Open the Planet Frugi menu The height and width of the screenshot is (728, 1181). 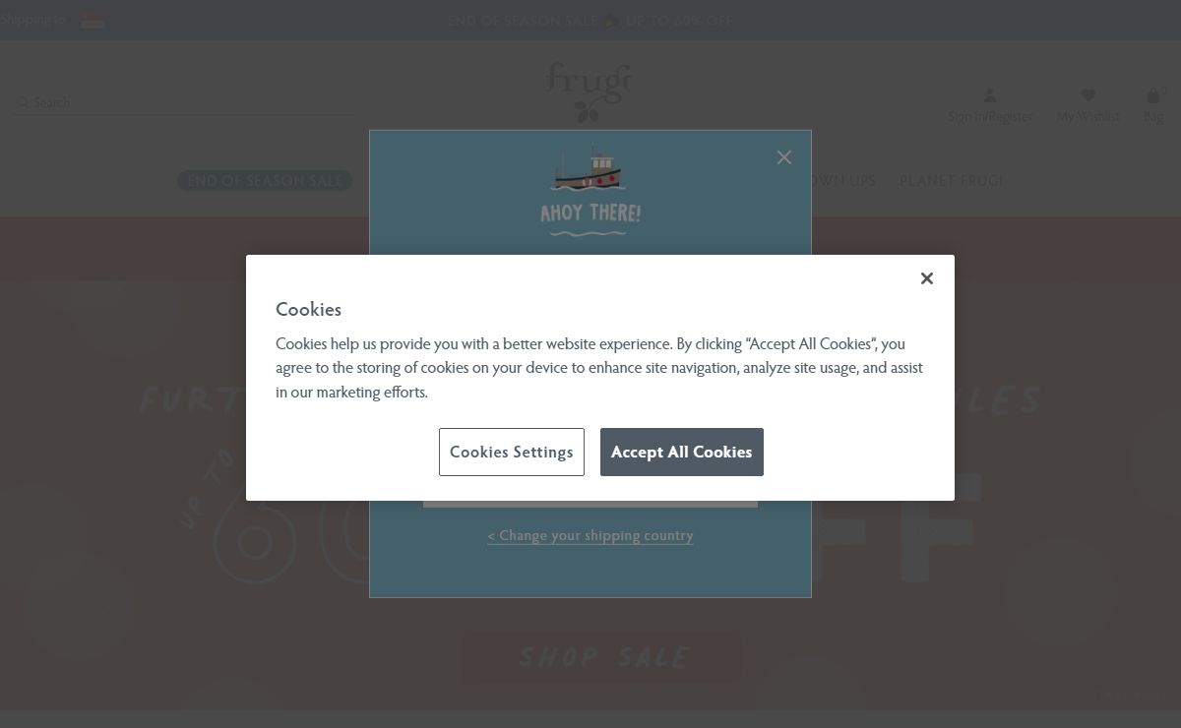[951, 181]
